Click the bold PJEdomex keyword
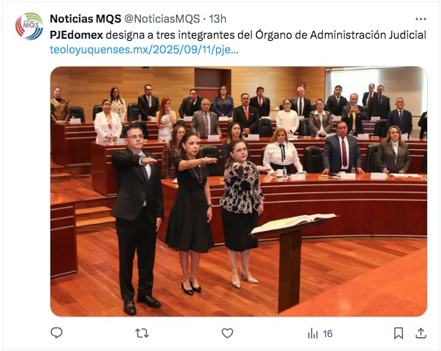The height and width of the screenshot is (351, 441). tap(77, 35)
